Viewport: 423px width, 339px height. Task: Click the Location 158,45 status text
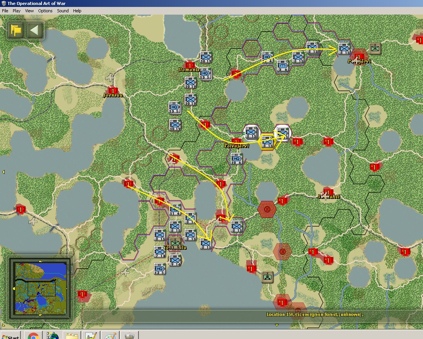click(x=315, y=314)
